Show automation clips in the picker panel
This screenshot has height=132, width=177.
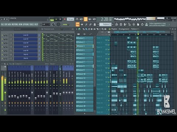pyautogui.click(x=90, y=34)
